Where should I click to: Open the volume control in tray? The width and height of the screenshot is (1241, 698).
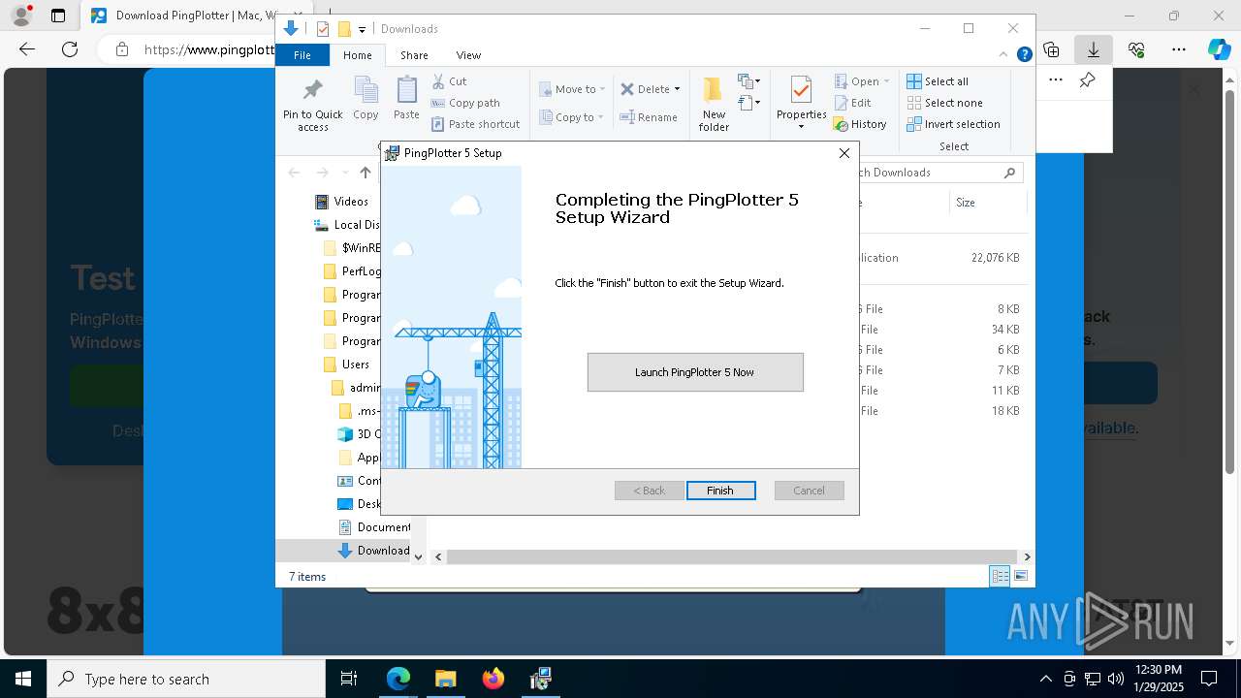pos(1116,679)
